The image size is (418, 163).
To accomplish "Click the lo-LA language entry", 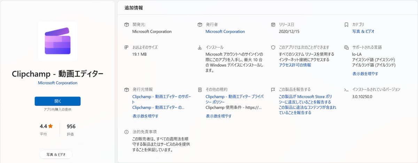I will (x=357, y=54).
